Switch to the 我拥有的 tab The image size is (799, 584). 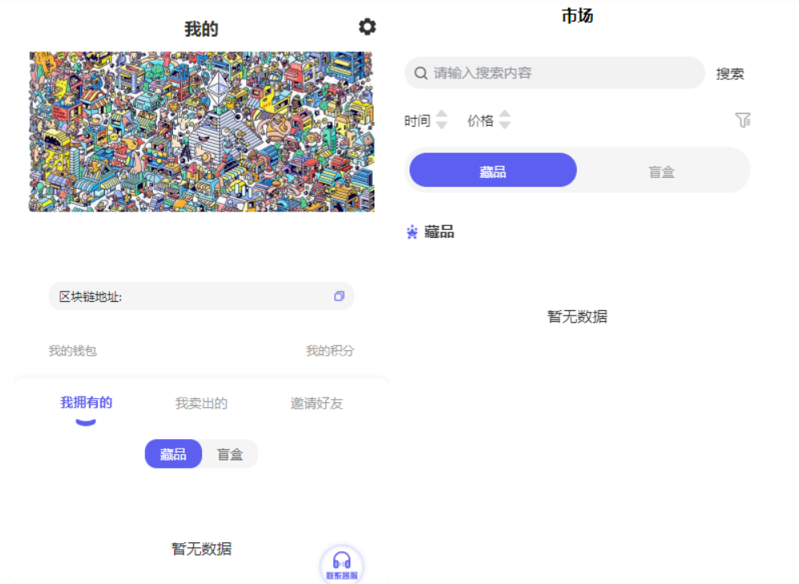coord(86,403)
